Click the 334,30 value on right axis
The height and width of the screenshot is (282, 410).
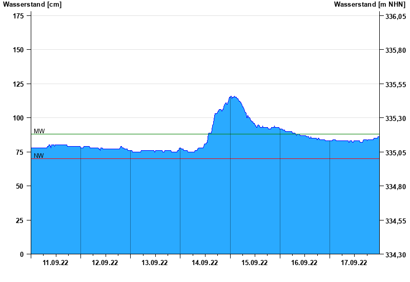coord(396,254)
